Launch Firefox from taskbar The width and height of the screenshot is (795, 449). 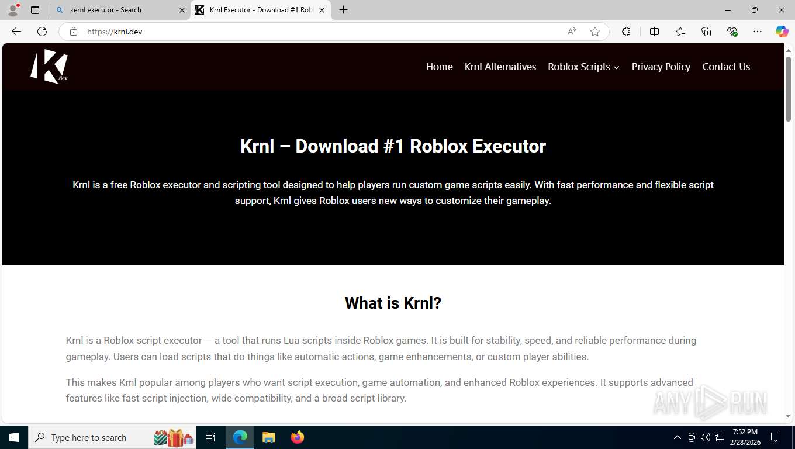pyautogui.click(x=298, y=437)
